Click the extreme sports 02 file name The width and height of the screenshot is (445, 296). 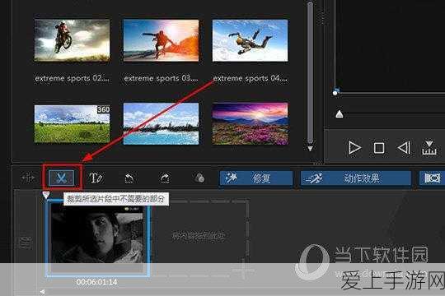coord(72,78)
